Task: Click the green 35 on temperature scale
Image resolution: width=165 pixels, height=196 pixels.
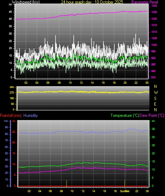Action: (x=153, y=129)
